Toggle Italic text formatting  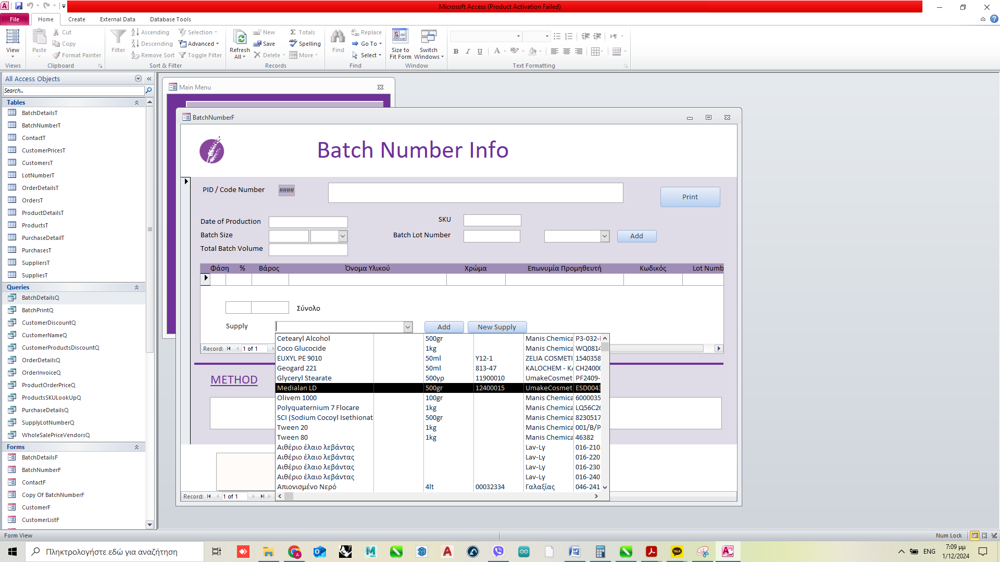[x=468, y=51]
